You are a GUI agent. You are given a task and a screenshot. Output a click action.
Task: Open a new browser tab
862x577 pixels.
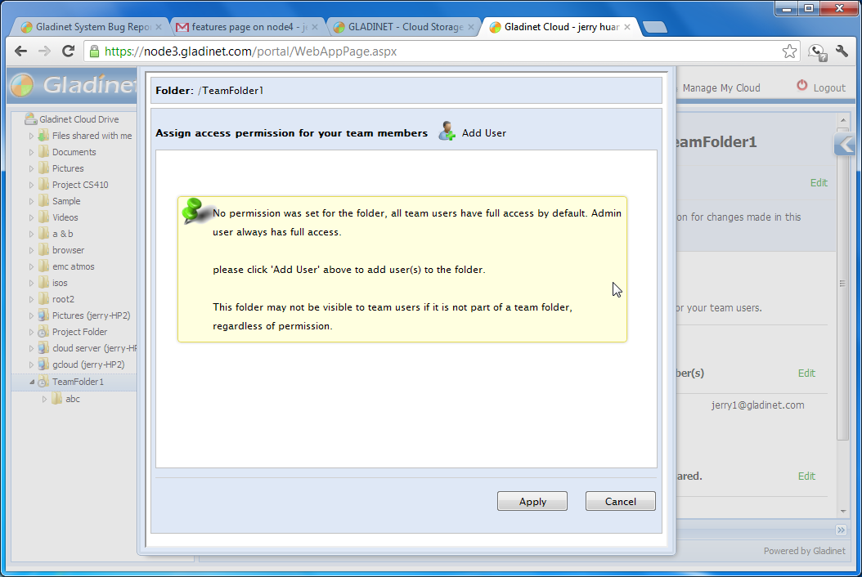(654, 27)
